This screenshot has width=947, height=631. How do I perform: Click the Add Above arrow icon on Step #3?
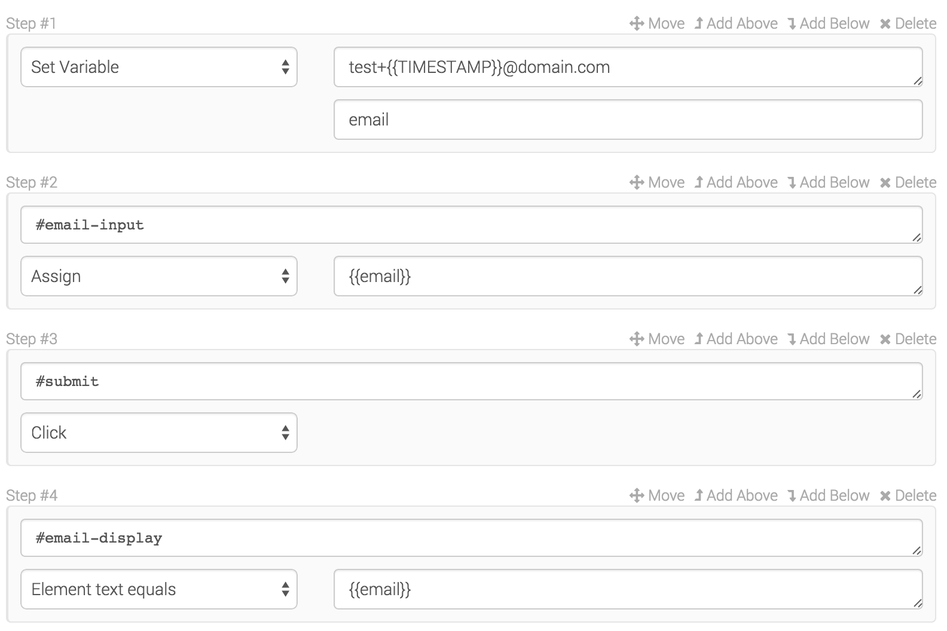[699, 339]
